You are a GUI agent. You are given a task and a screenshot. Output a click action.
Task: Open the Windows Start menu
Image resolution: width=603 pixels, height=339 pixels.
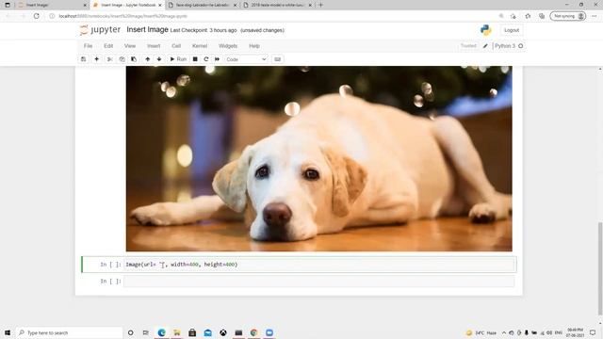tap(8, 332)
